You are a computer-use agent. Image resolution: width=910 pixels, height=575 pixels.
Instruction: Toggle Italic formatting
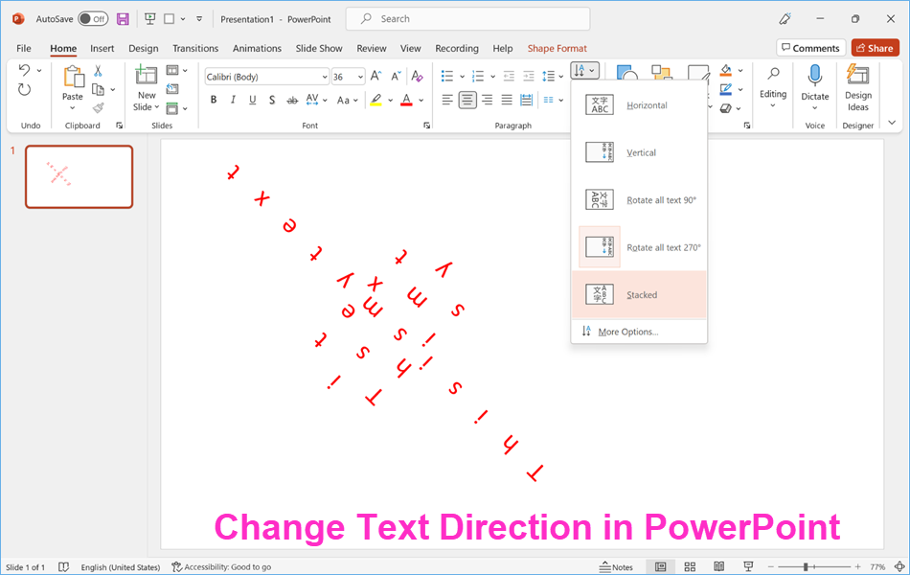[233, 100]
